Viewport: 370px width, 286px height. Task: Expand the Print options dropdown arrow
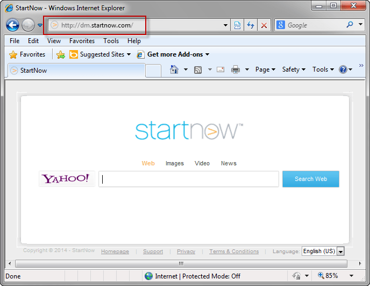(247, 69)
